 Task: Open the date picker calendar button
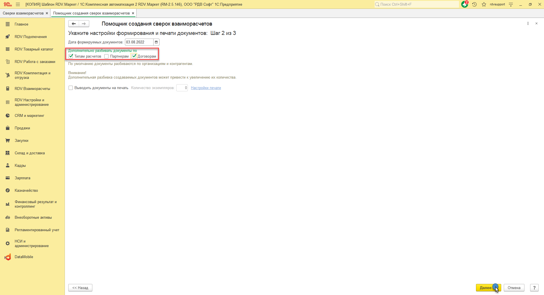point(156,42)
